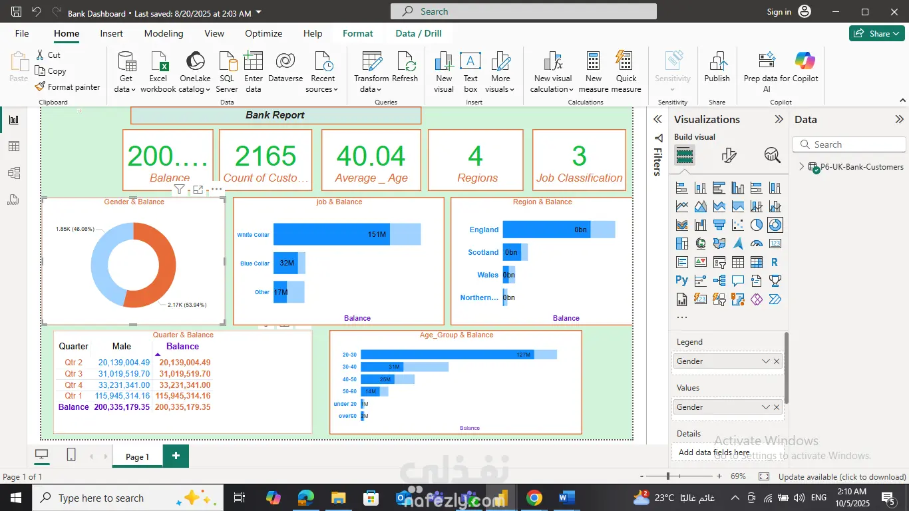Open the Excel workbook data source
This screenshot has width=909, height=511.
click(x=158, y=72)
